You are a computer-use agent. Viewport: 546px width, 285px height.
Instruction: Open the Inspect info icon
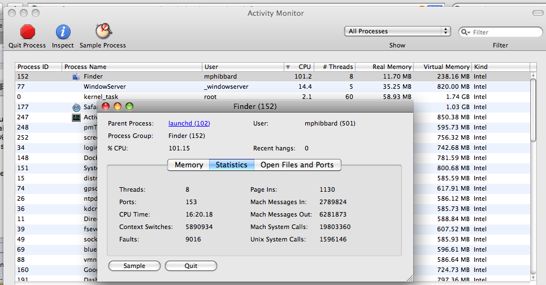point(63,32)
